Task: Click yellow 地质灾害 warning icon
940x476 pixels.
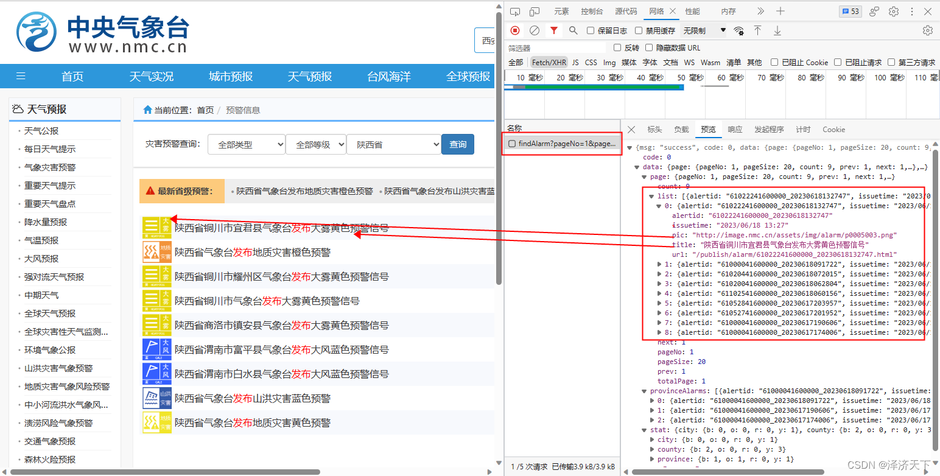Action: pyautogui.click(x=157, y=422)
